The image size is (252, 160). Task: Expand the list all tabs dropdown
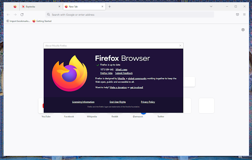pos(211,7)
